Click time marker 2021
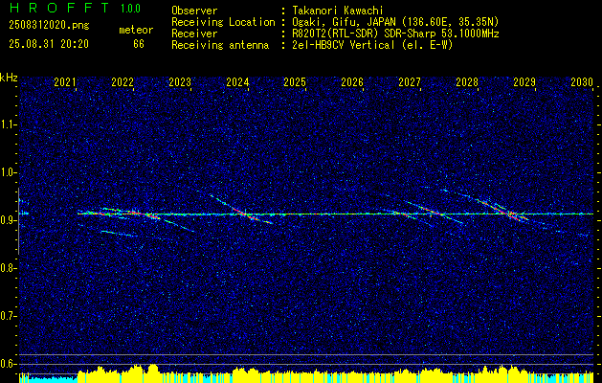 coord(65,81)
